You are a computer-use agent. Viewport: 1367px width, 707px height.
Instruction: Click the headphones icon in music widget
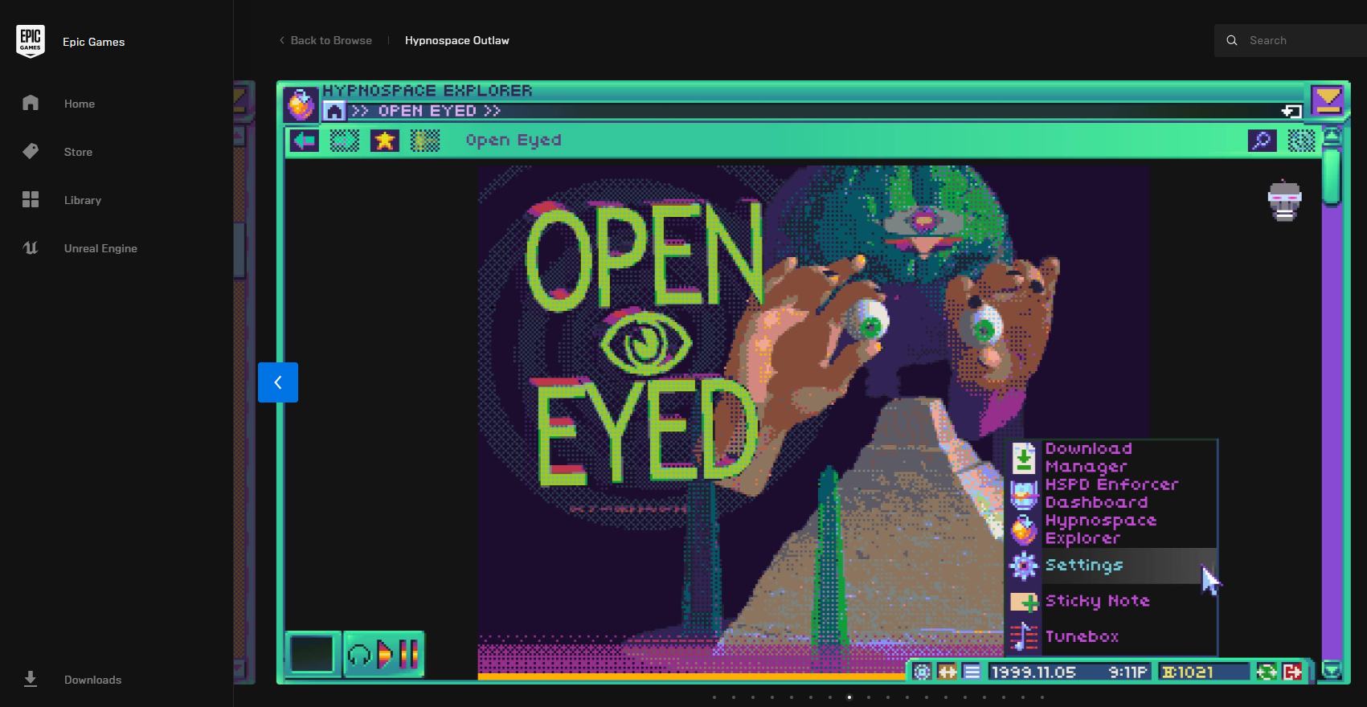(360, 656)
